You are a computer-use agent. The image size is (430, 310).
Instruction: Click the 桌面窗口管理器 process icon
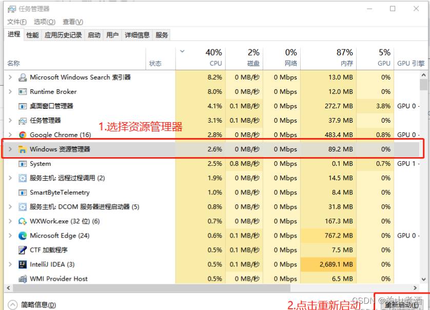point(23,106)
